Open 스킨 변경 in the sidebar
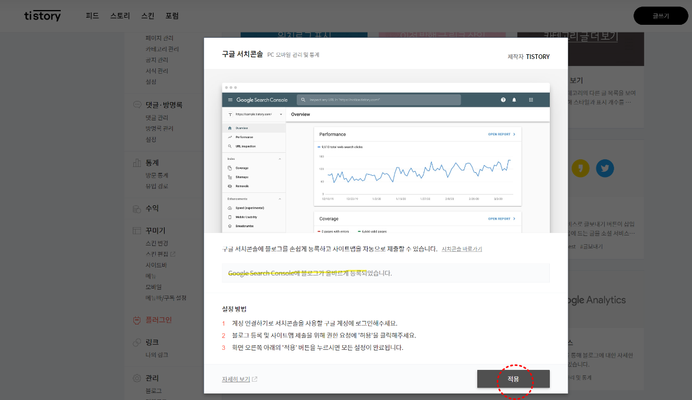This screenshot has height=400, width=692. coord(157,243)
